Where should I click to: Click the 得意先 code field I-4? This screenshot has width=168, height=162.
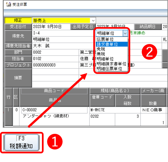tap(64, 33)
